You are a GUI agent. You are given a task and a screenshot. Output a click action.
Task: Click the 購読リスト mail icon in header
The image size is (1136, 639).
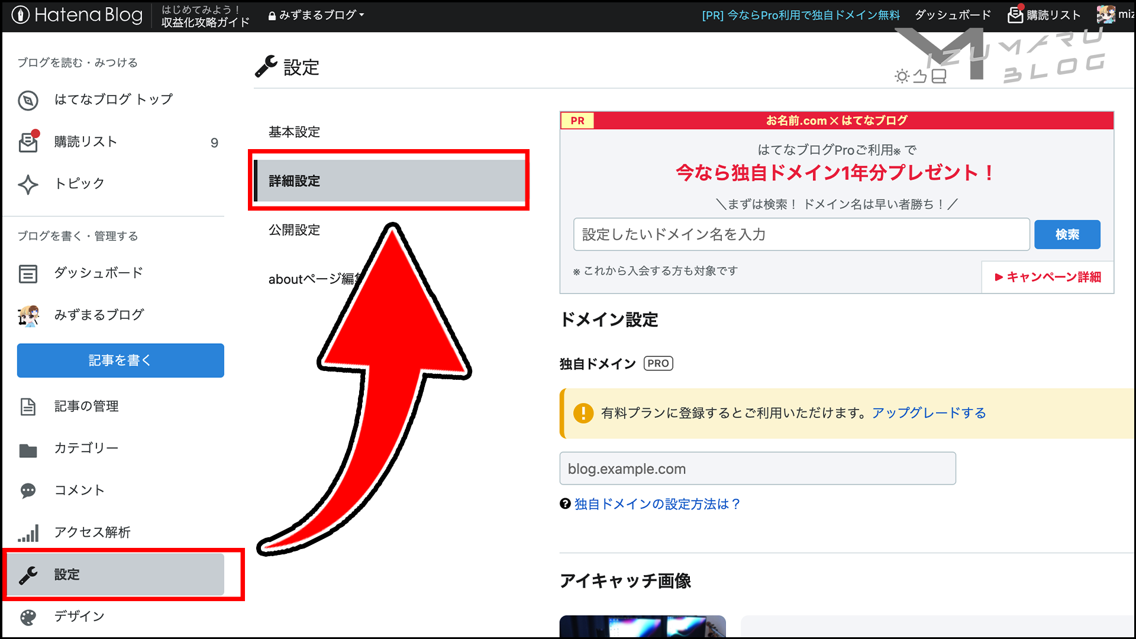point(1015,15)
